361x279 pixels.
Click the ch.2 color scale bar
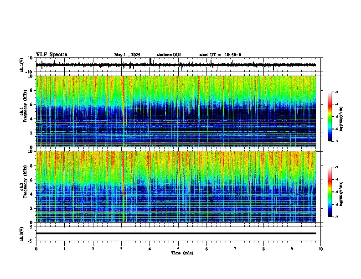point(330,192)
